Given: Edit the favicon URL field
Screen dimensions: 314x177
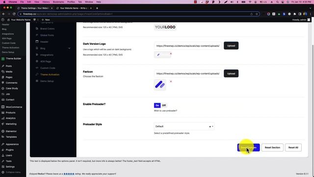Looking at the screenshot, I should point(188,74).
